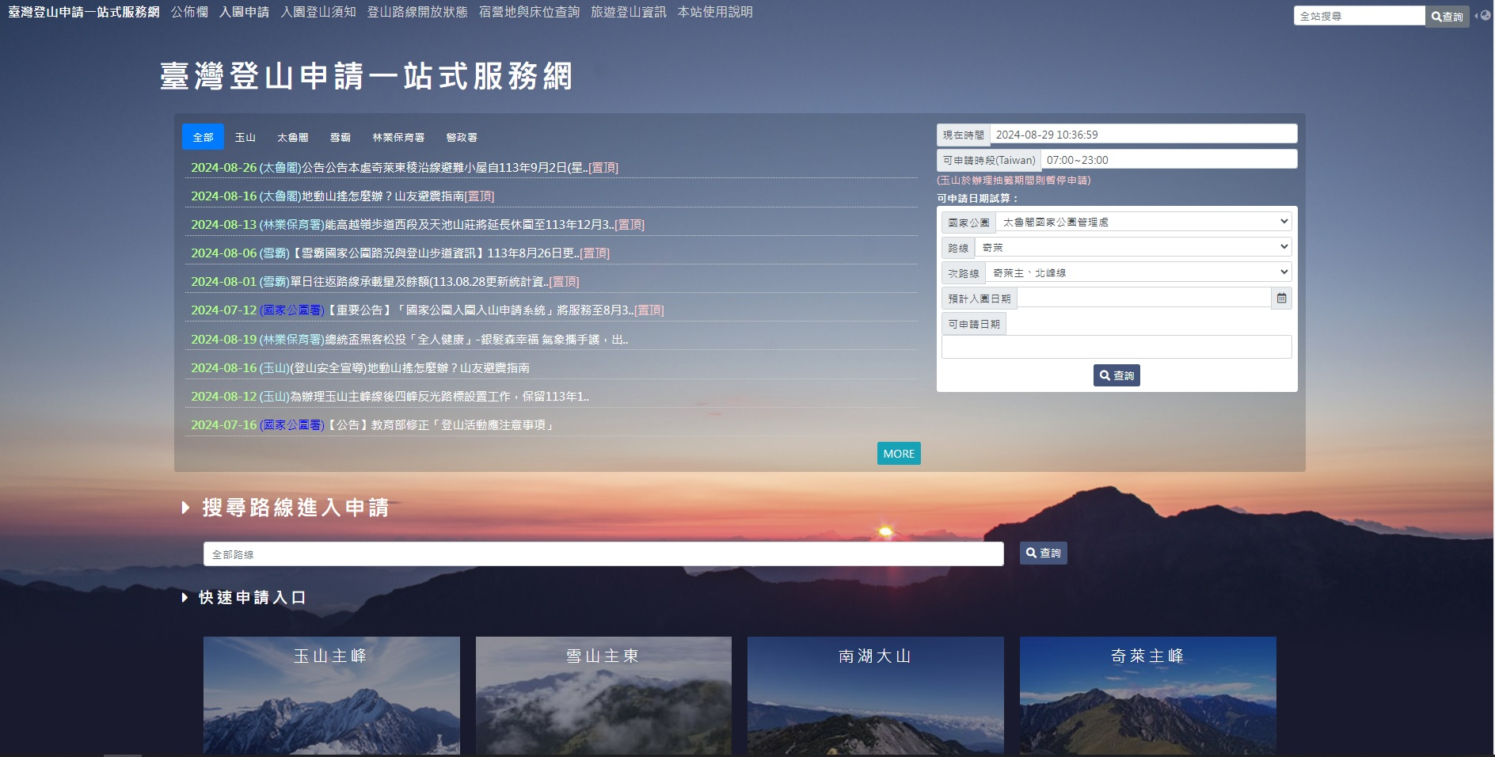Screen dimensions: 1495x757
Task: Open the calendar date picker icon
Action: coord(1281,299)
